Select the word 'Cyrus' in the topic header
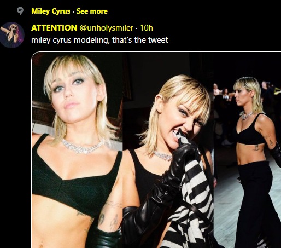 pyautogui.click(x=61, y=11)
